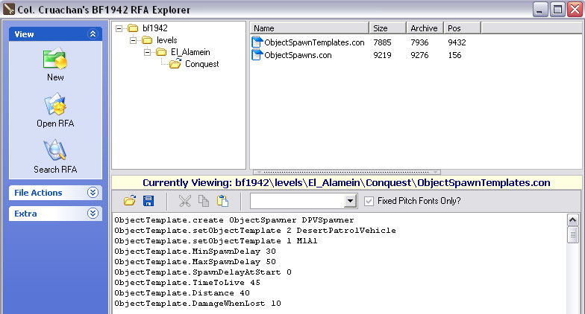
Task: Click Size value 7885
Action: click(382, 42)
